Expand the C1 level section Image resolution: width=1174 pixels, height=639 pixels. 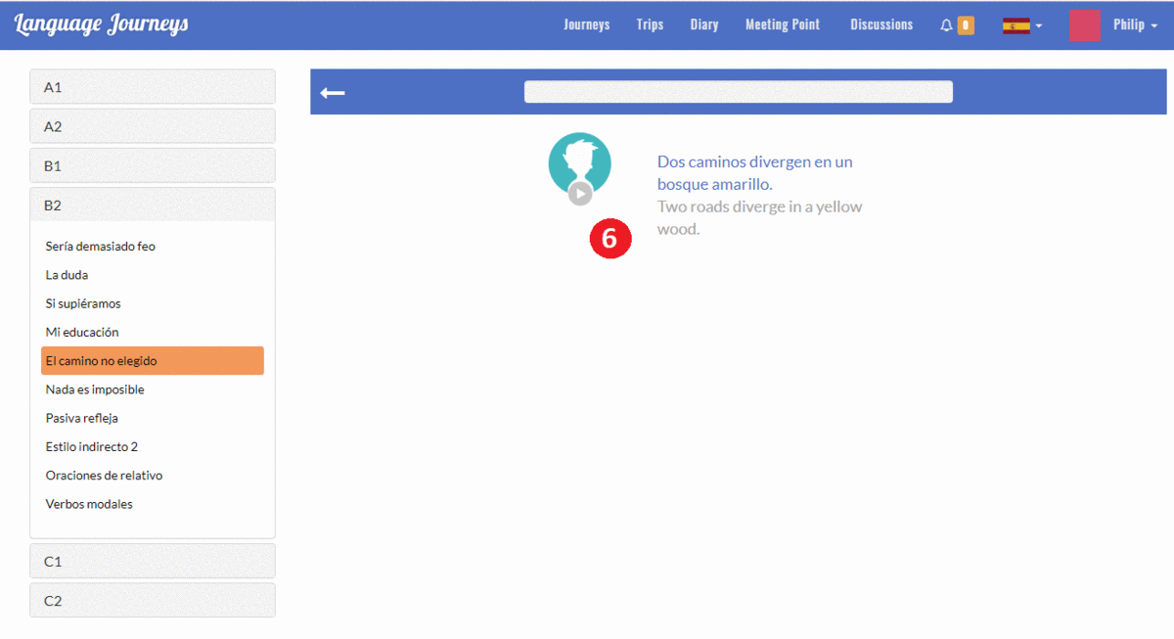153,562
